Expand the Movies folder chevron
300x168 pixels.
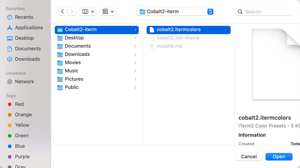tap(135, 63)
